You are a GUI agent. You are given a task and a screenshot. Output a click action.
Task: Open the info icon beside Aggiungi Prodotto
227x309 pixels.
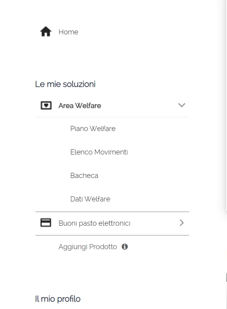point(124,246)
